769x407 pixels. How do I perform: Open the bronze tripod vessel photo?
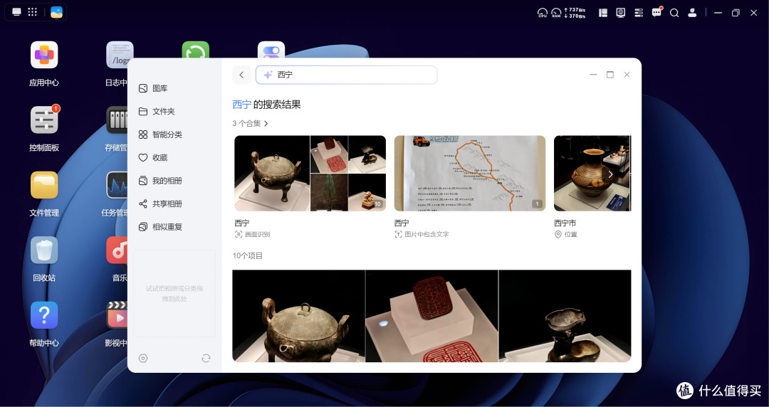click(x=298, y=316)
